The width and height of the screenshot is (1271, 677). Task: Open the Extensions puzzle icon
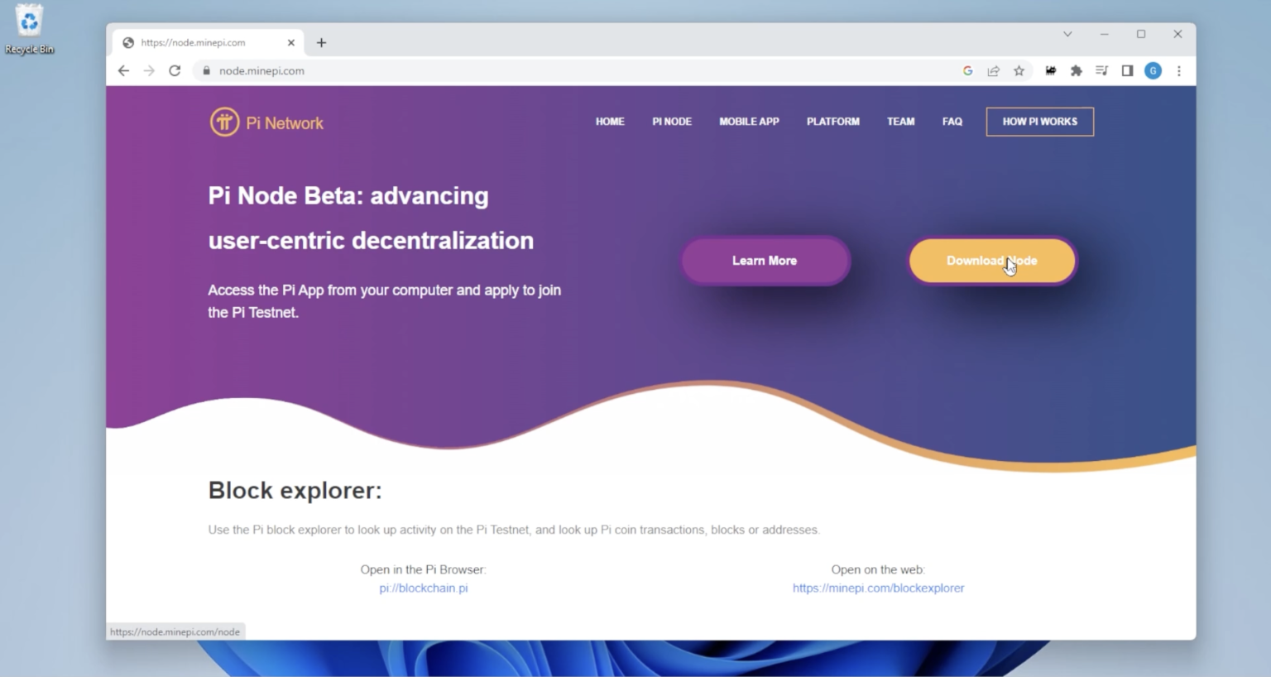(x=1077, y=70)
